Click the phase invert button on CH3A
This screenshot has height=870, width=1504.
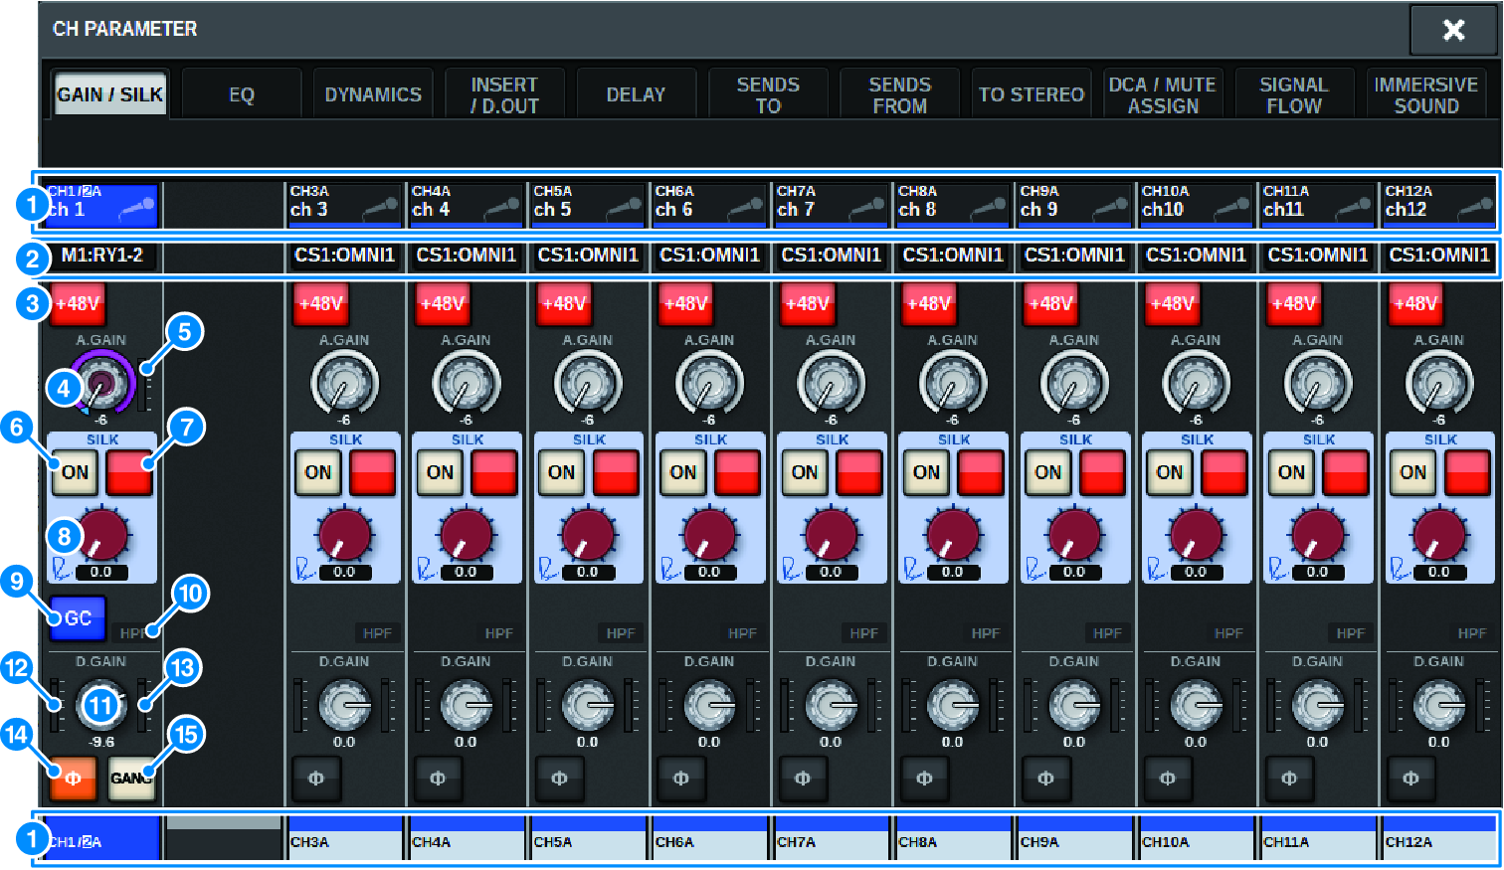tap(315, 779)
